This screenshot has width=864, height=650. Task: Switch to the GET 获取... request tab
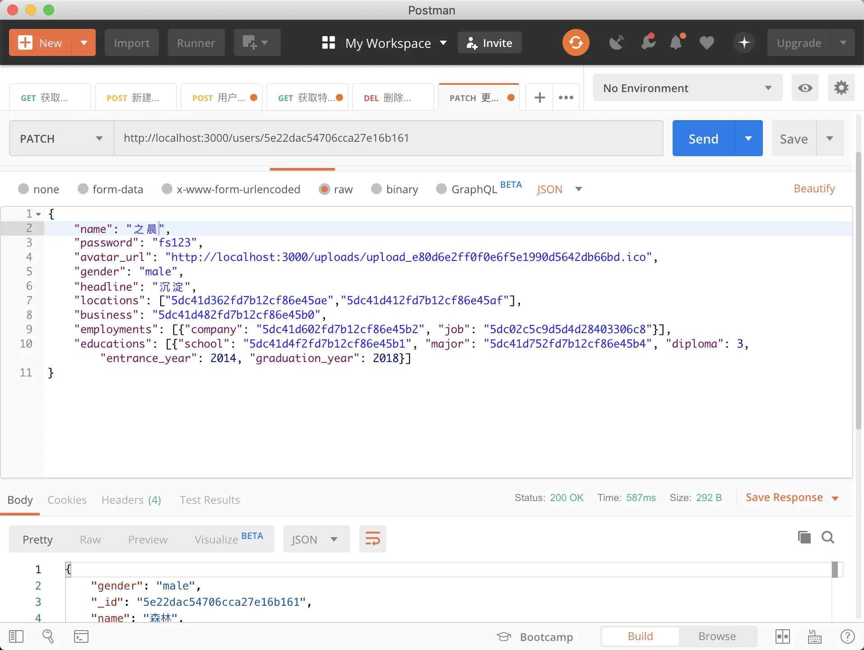pos(50,97)
